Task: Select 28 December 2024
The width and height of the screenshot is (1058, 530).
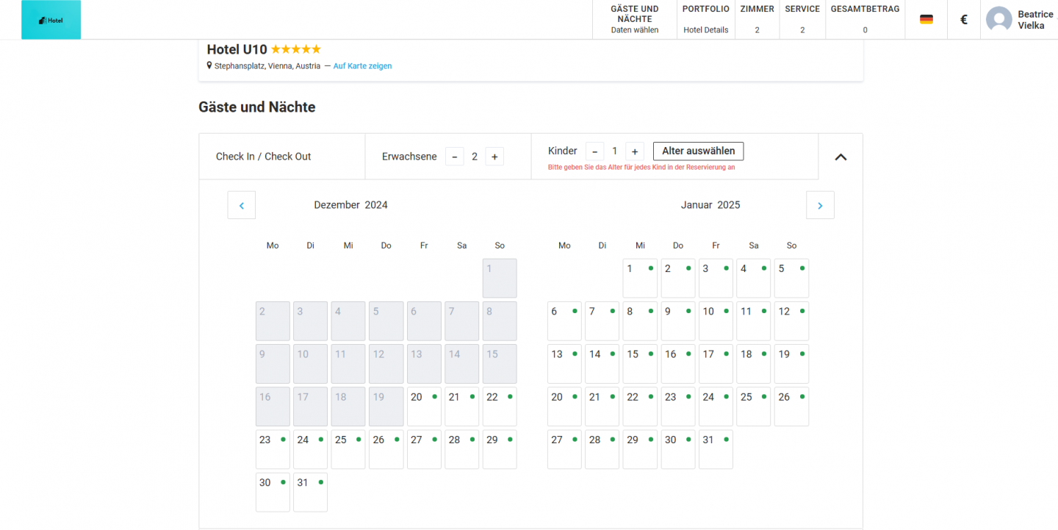Action: (x=461, y=449)
